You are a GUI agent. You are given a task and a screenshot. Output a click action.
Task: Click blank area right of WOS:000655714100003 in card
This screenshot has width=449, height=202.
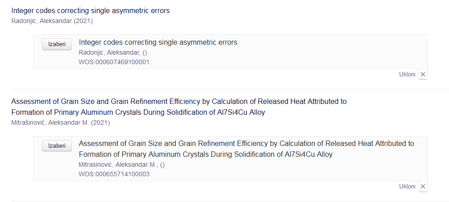click(271, 174)
